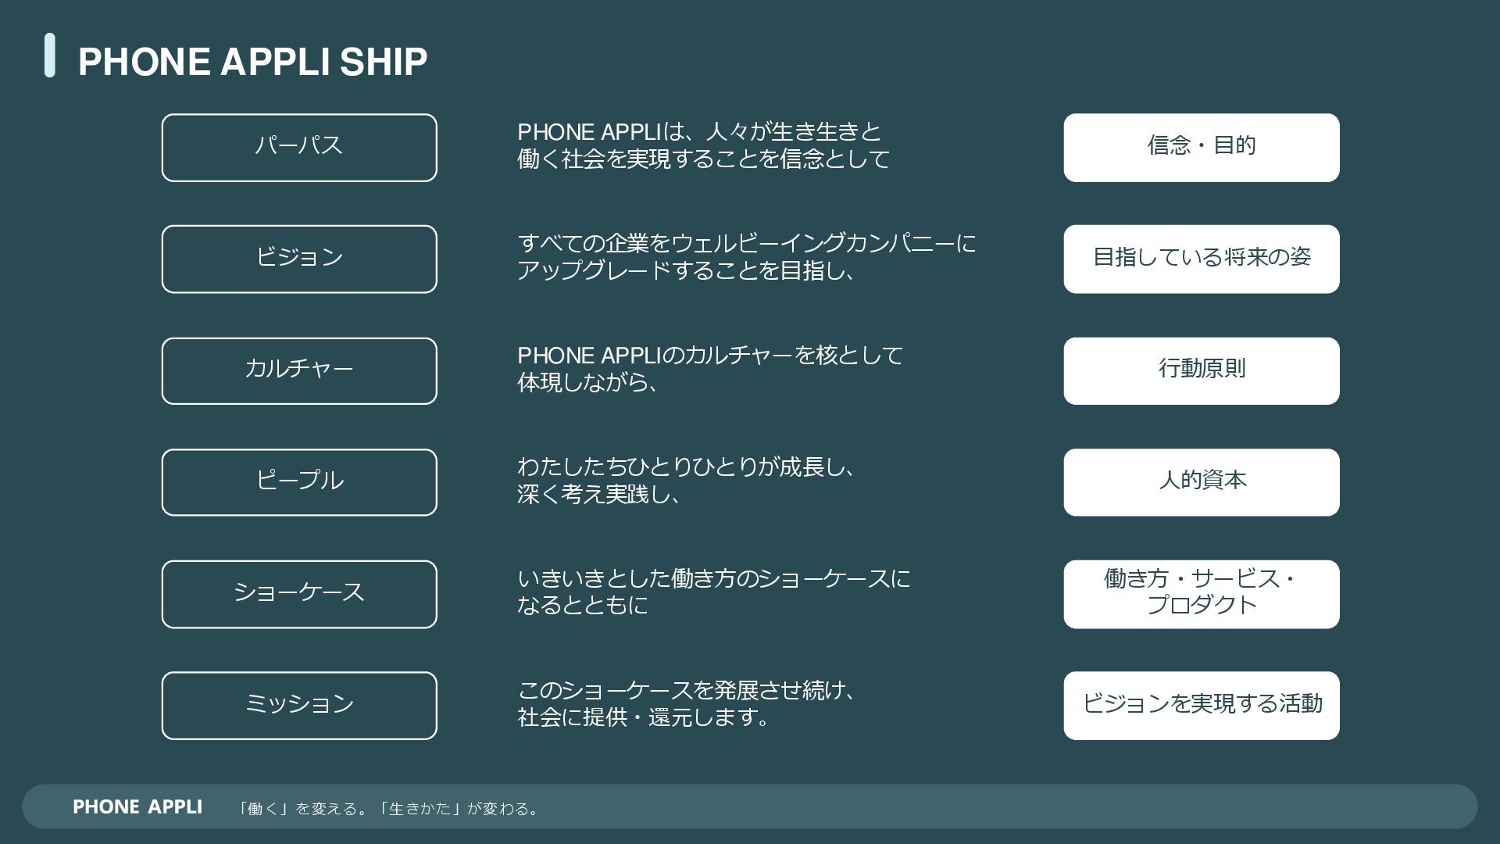
Task: Click the カルチャー outlined box
Action: click(x=299, y=371)
